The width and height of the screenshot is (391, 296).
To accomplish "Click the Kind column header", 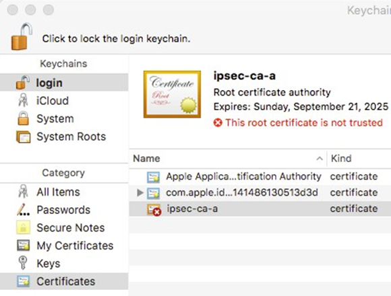I will click(x=359, y=159).
